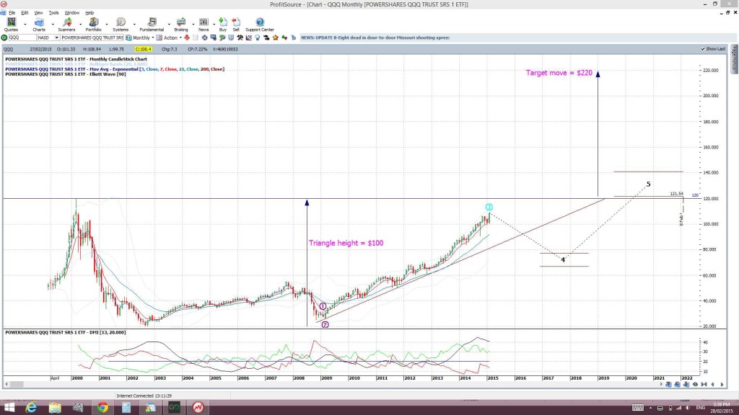The image size is (739, 415).
Task: Click the Buy order icon
Action: click(x=223, y=24)
